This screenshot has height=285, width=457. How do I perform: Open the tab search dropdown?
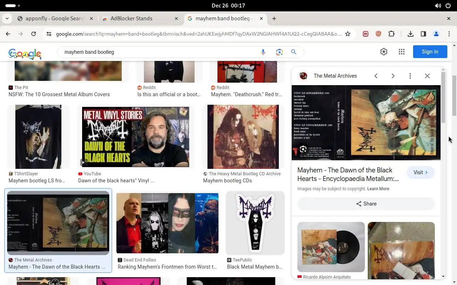pyautogui.click(x=7, y=19)
